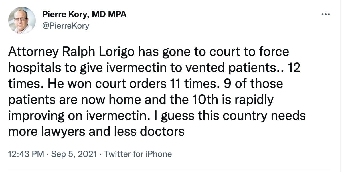Open the Twitter for iPhone source link
342x172 pixels.
coord(138,154)
